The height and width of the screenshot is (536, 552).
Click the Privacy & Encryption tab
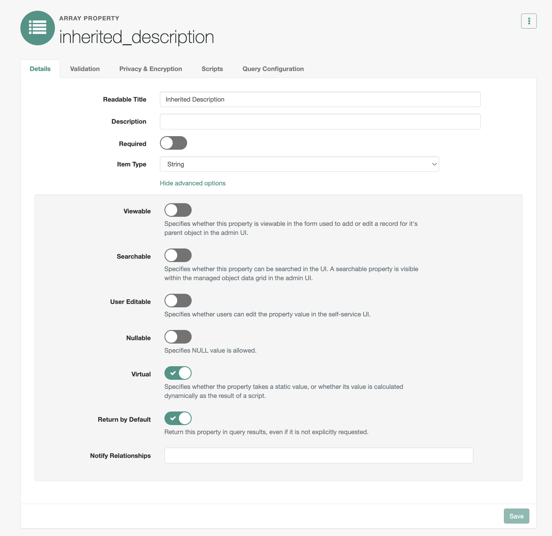tap(150, 68)
